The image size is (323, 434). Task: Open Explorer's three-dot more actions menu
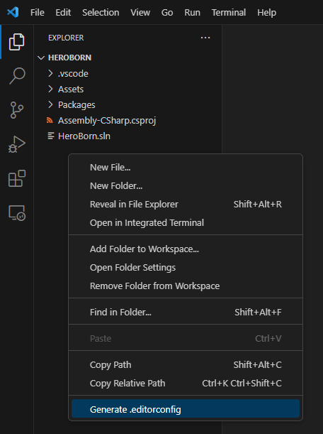205,38
